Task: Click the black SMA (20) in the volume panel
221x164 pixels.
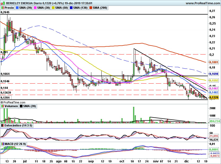Action: [28, 106]
